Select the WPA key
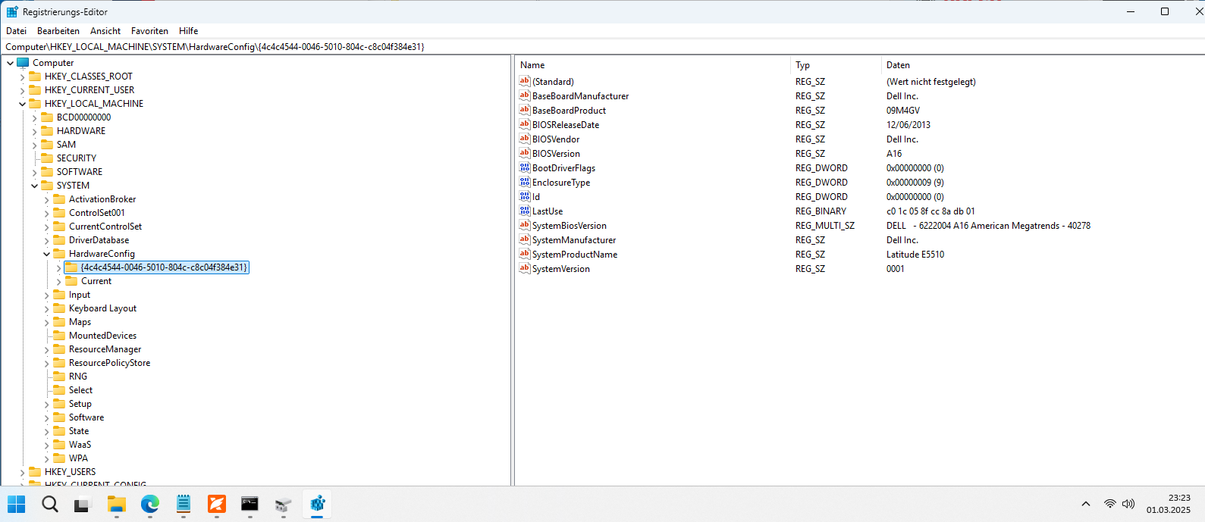The image size is (1205, 522). 78,458
